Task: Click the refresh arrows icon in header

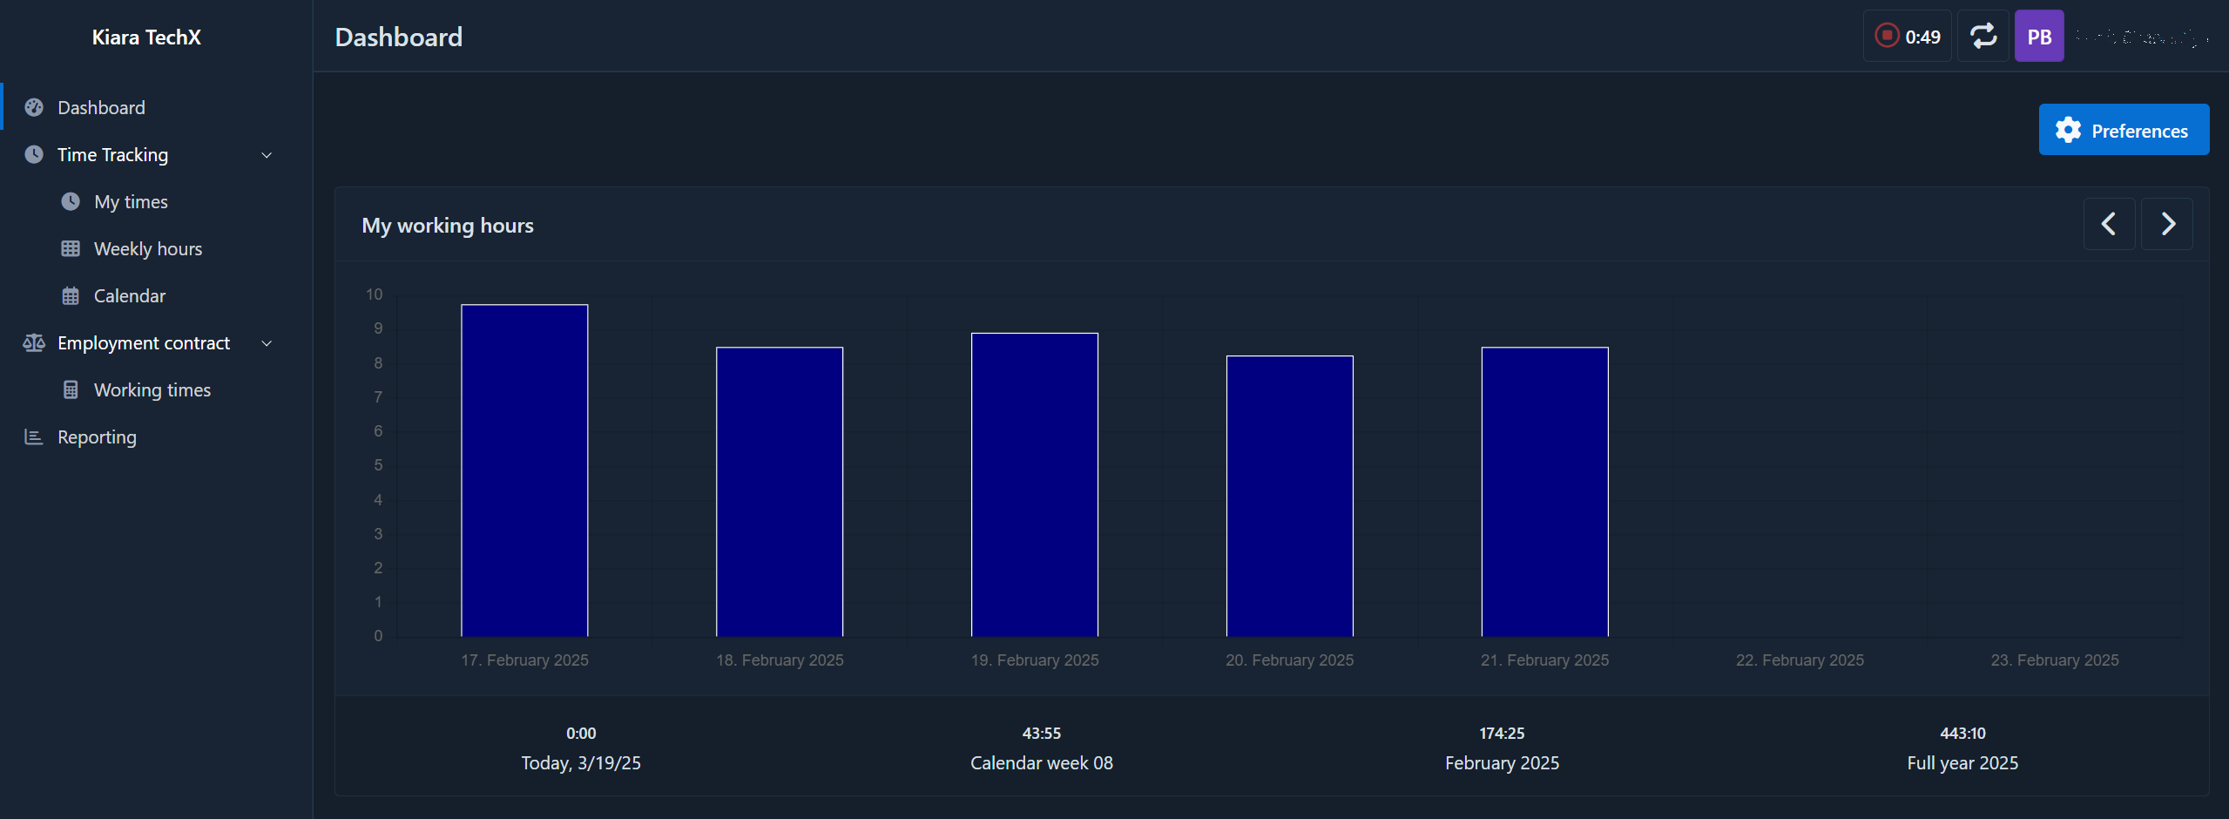Action: (1983, 36)
